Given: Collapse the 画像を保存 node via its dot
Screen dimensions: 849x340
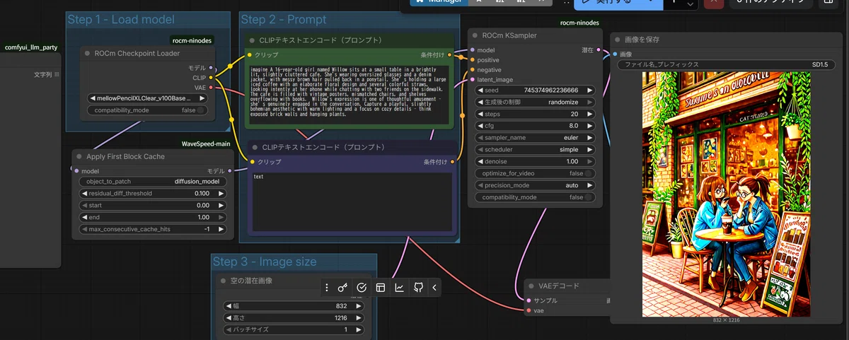Looking at the screenshot, I should (x=617, y=40).
